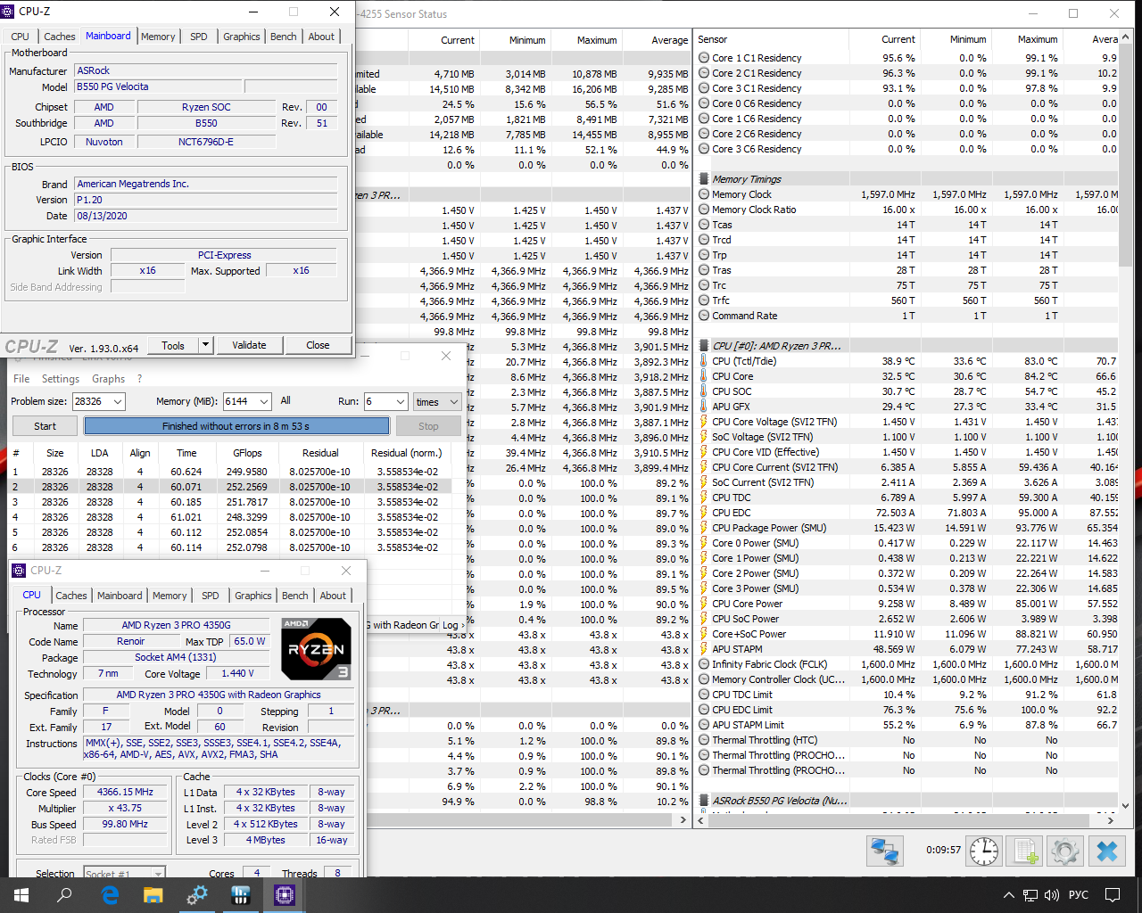Switch to the SPD tab in top CPU-Z window
This screenshot has width=1142, height=913.
[x=199, y=37]
